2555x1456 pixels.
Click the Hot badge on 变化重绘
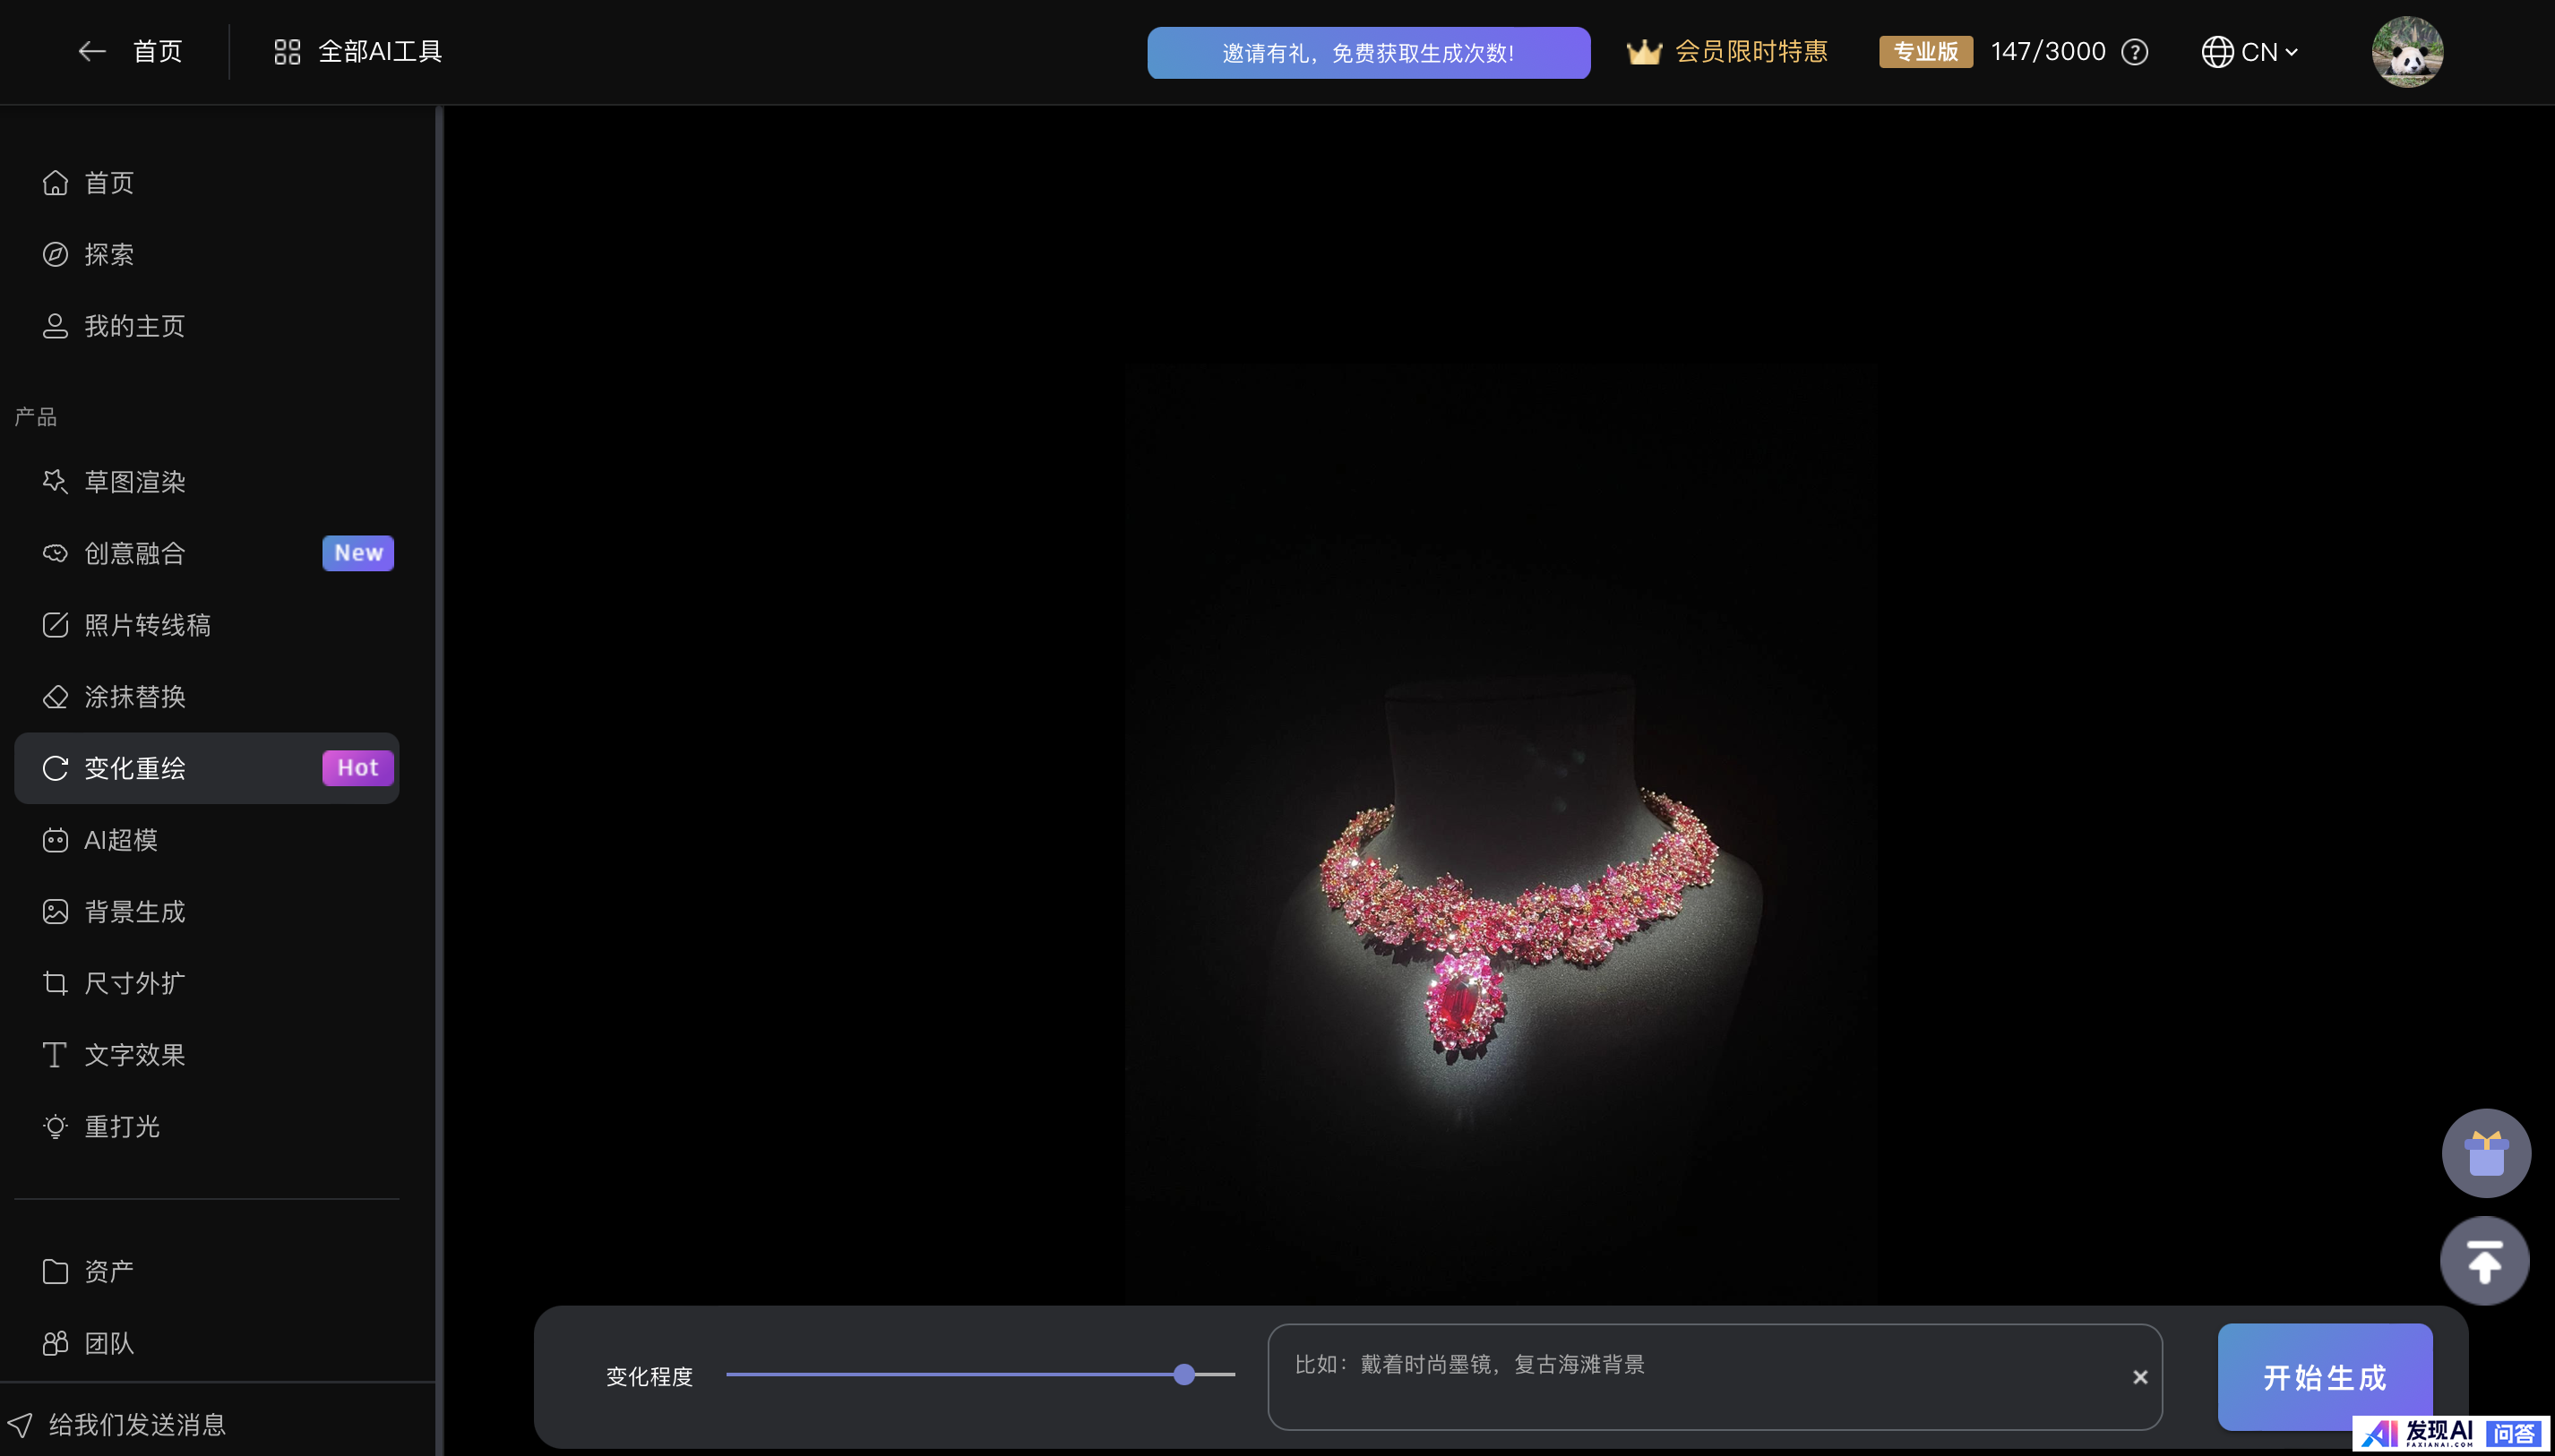pyautogui.click(x=358, y=768)
